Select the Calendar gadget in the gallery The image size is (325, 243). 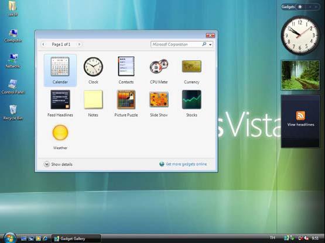coord(60,70)
